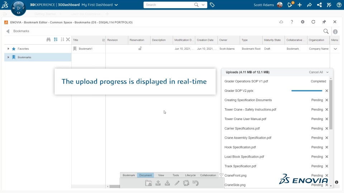
Task: Open the information panel icon
Action: pyautogui.click(x=335, y=31)
